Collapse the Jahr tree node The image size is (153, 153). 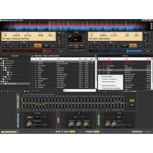point(4,70)
